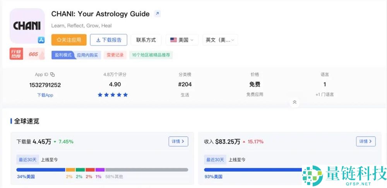387x188 pixels.
Task: Click the 盈利模式 tag
Action: pyautogui.click(x=63, y=55)
